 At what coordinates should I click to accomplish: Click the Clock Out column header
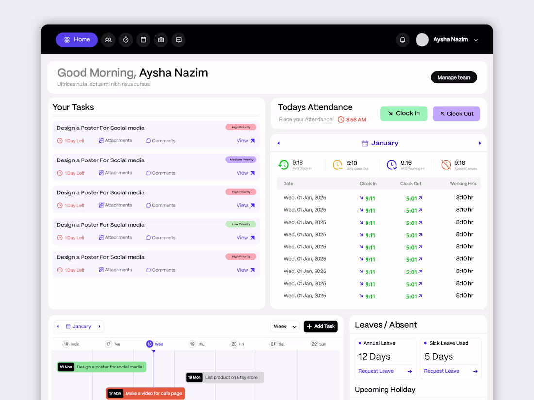[411, 184]
